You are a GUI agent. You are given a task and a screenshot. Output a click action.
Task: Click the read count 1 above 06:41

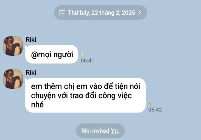(x=82, y=54)
